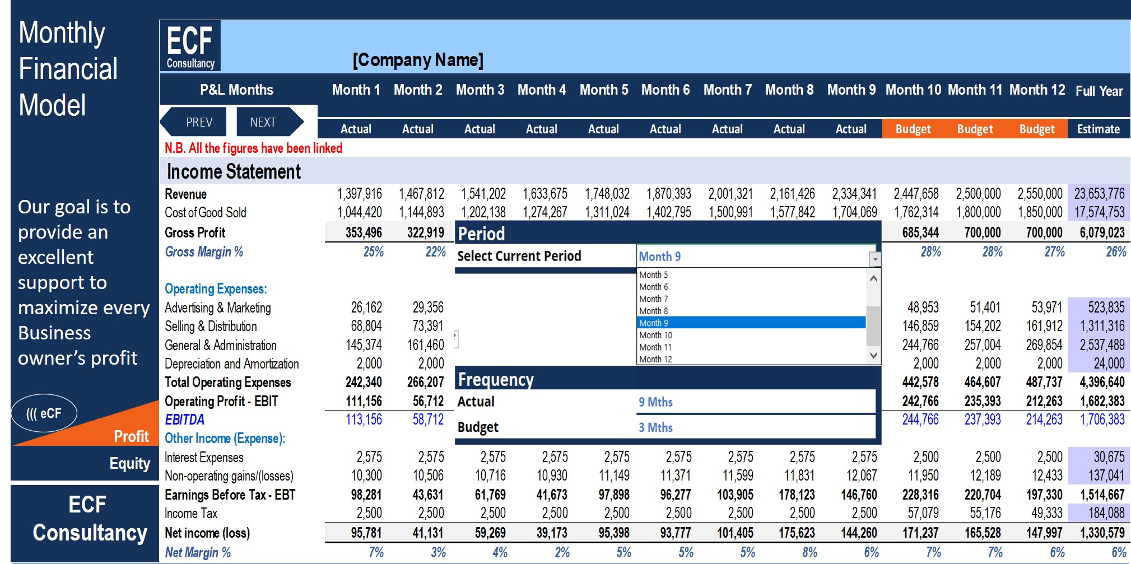Click the Non-operating gains/(losses) label

tap(229, 476)
